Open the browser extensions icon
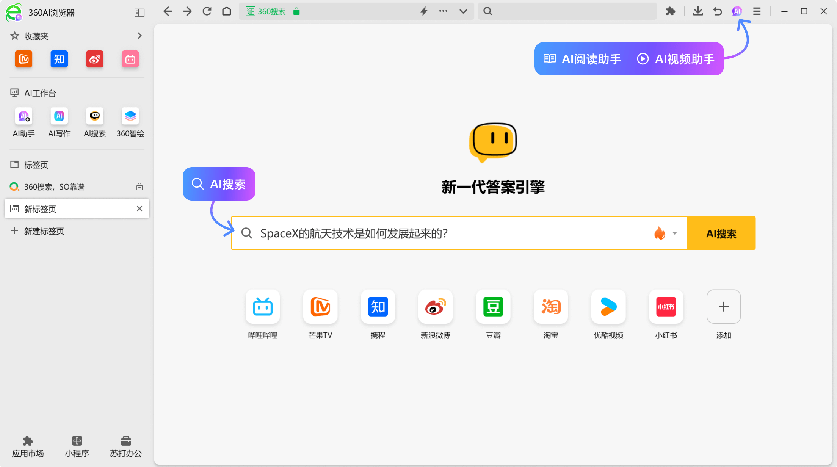 pyautogui.click(x=670, y=11)
